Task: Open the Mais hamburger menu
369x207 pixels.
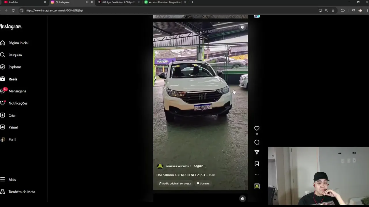Action: 8,180
